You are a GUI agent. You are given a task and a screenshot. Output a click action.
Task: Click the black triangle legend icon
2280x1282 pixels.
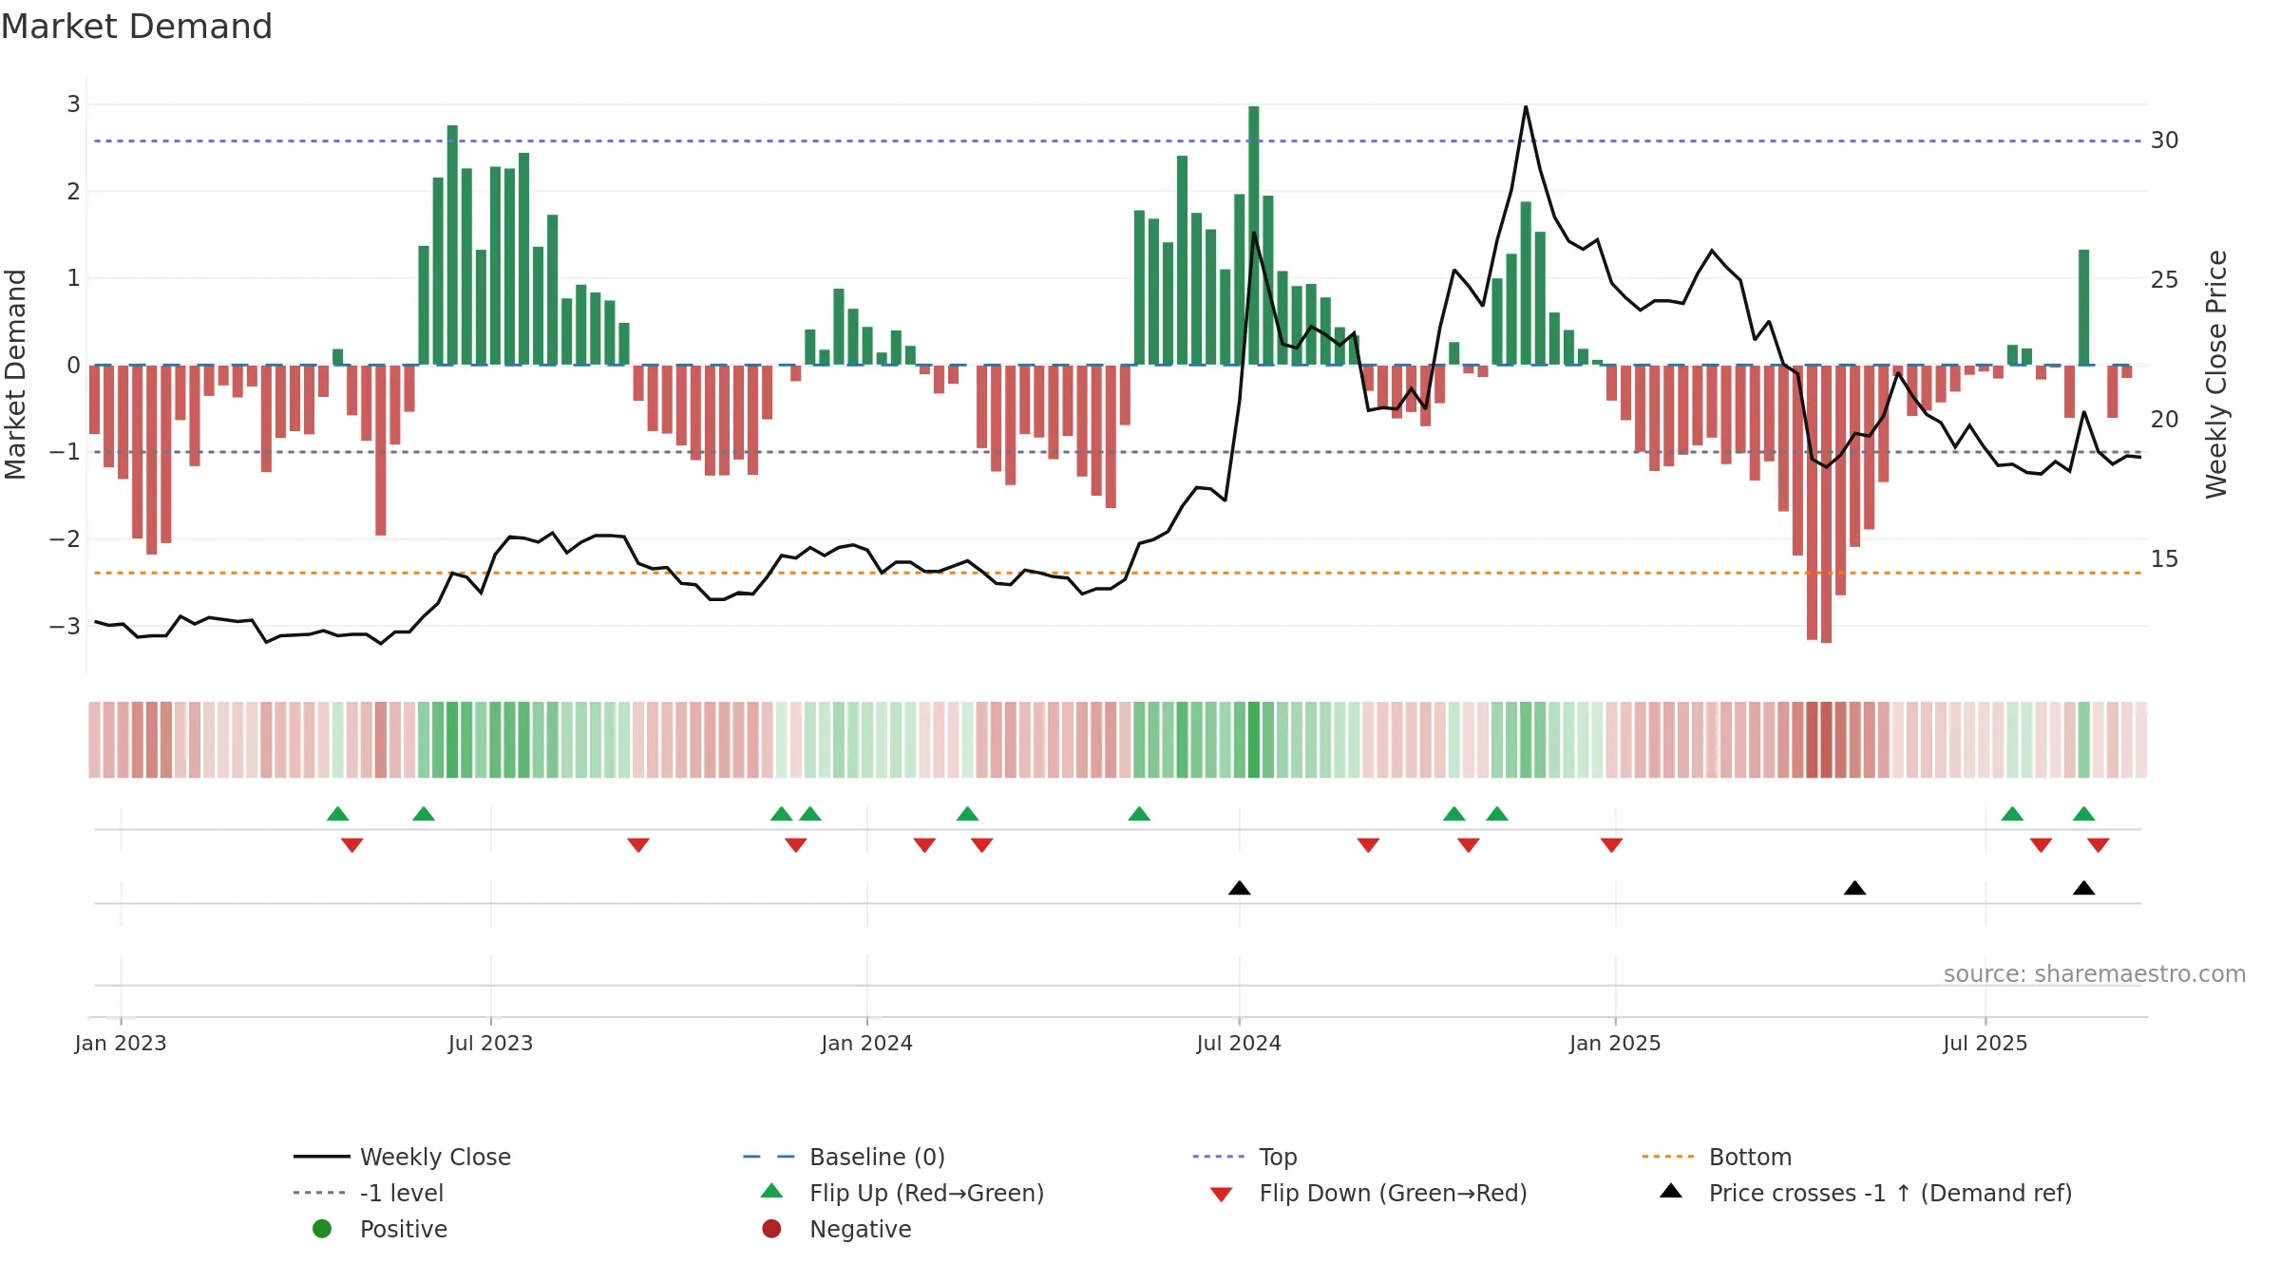pos(1671,1191)
